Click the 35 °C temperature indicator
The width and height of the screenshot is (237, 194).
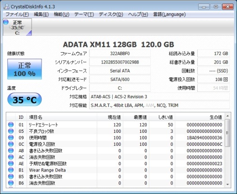pos(24,99)
